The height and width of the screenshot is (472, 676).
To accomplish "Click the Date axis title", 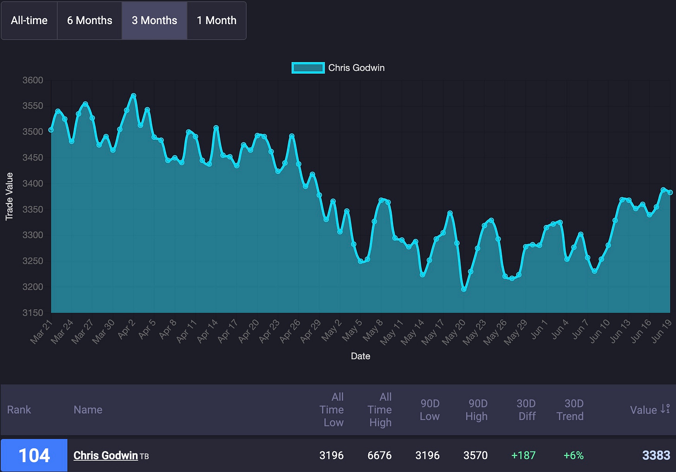I will click(361, 356).
